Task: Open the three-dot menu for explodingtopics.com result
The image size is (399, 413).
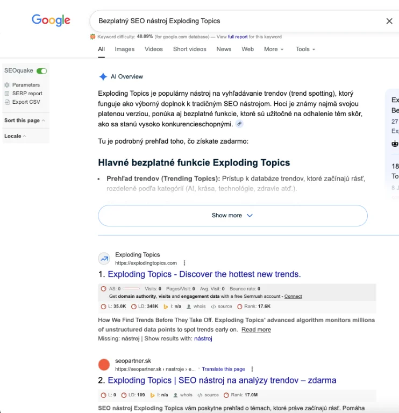Action: (x=184, y=263)
